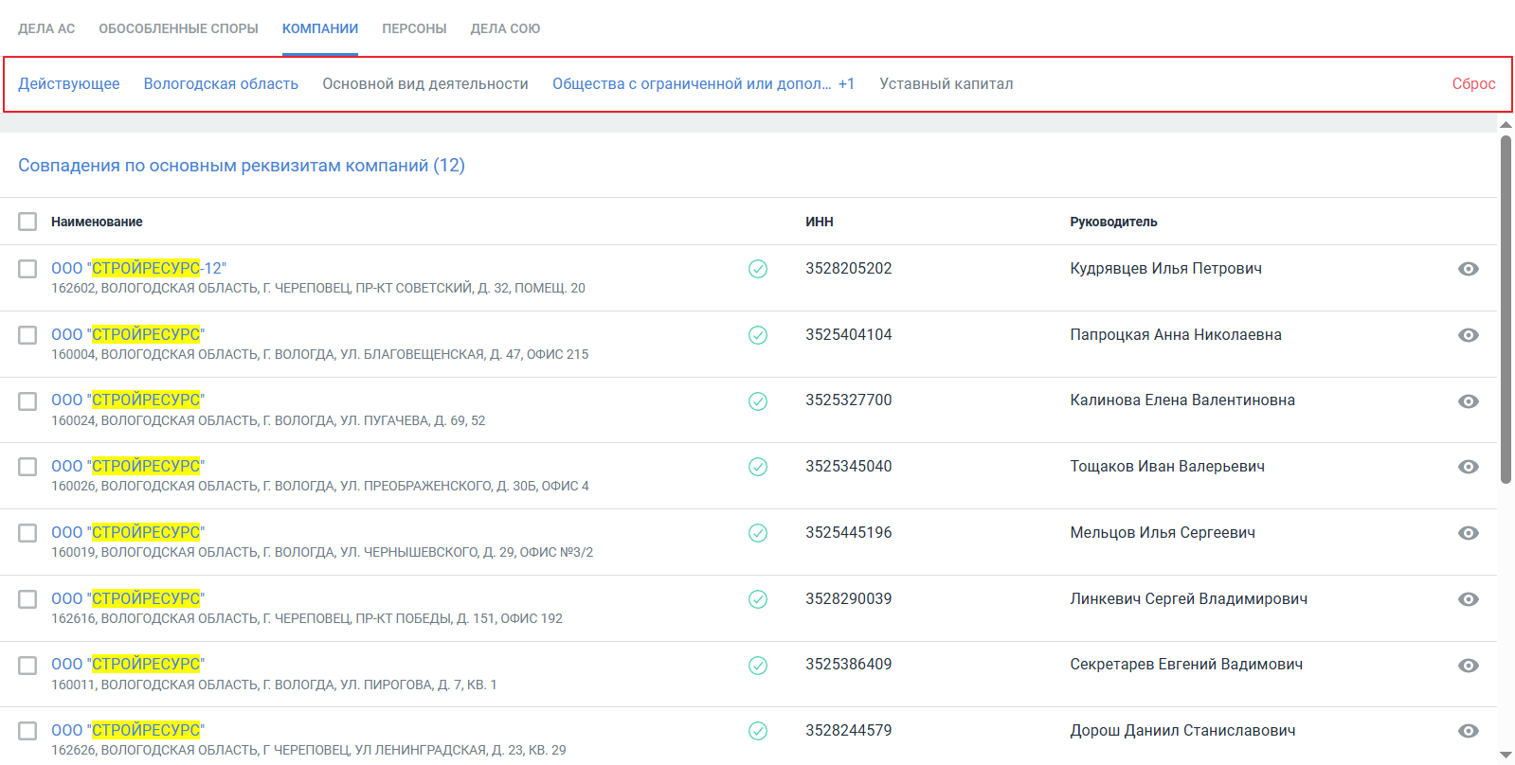Click the eye icon for Папроцкая Анна Николаевна
This screenshot has height=765, width=1515.
pyautogui.click(x=1468, y=335)
